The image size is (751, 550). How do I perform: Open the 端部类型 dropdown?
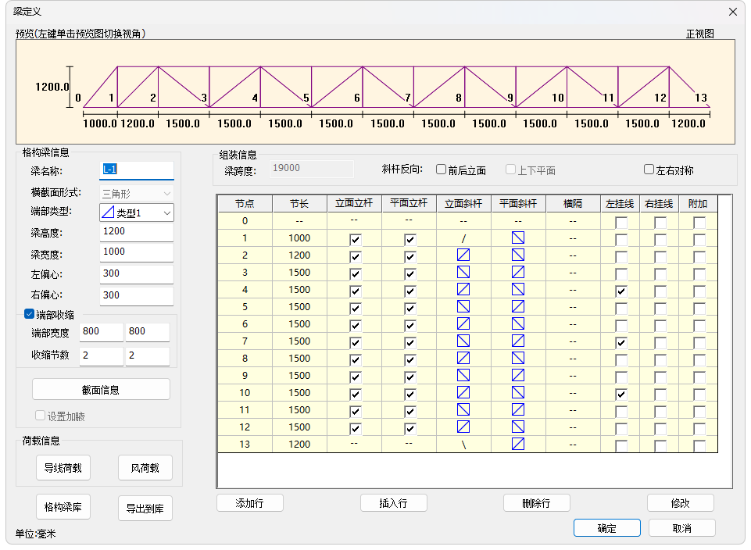[x=137, y=212]
